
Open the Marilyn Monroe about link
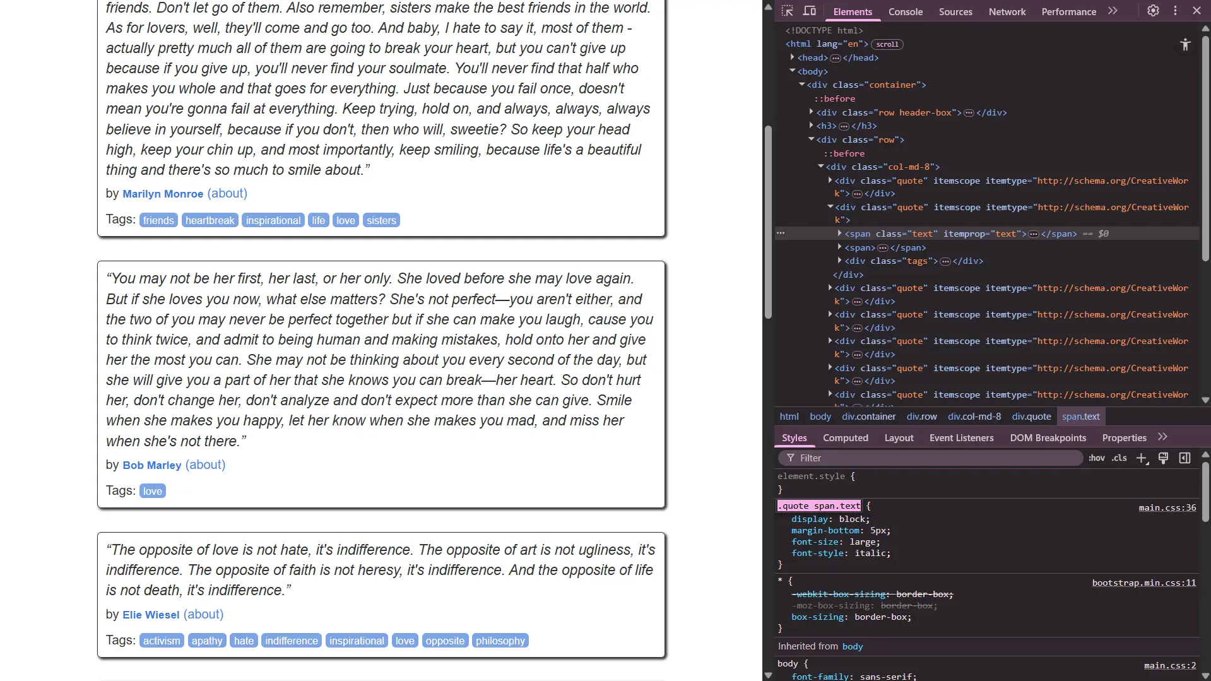click(227, 194)
